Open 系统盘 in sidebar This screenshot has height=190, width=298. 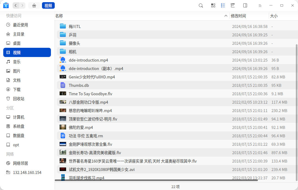pos(27,126)
